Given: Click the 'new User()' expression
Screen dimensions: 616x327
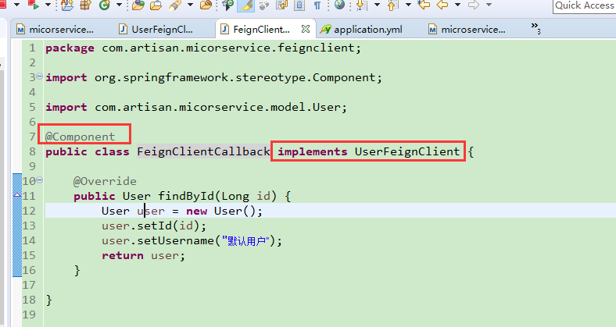Looking at the screenshot, I should 220,211.
